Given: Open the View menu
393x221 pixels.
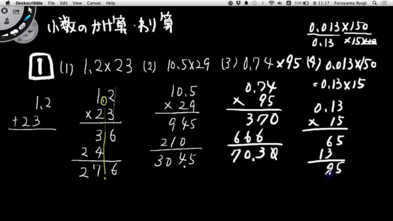Looking at the screenshot, I should coord(77,3).
